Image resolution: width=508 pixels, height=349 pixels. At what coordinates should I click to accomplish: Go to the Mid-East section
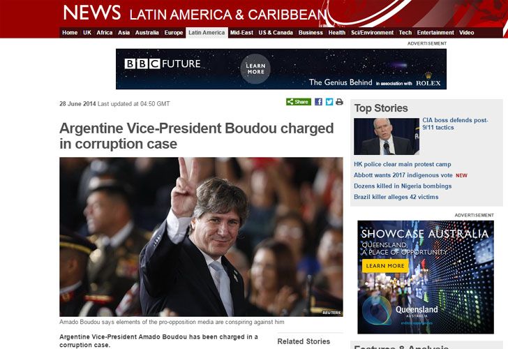pyautogui.click(x=241, y=33)
